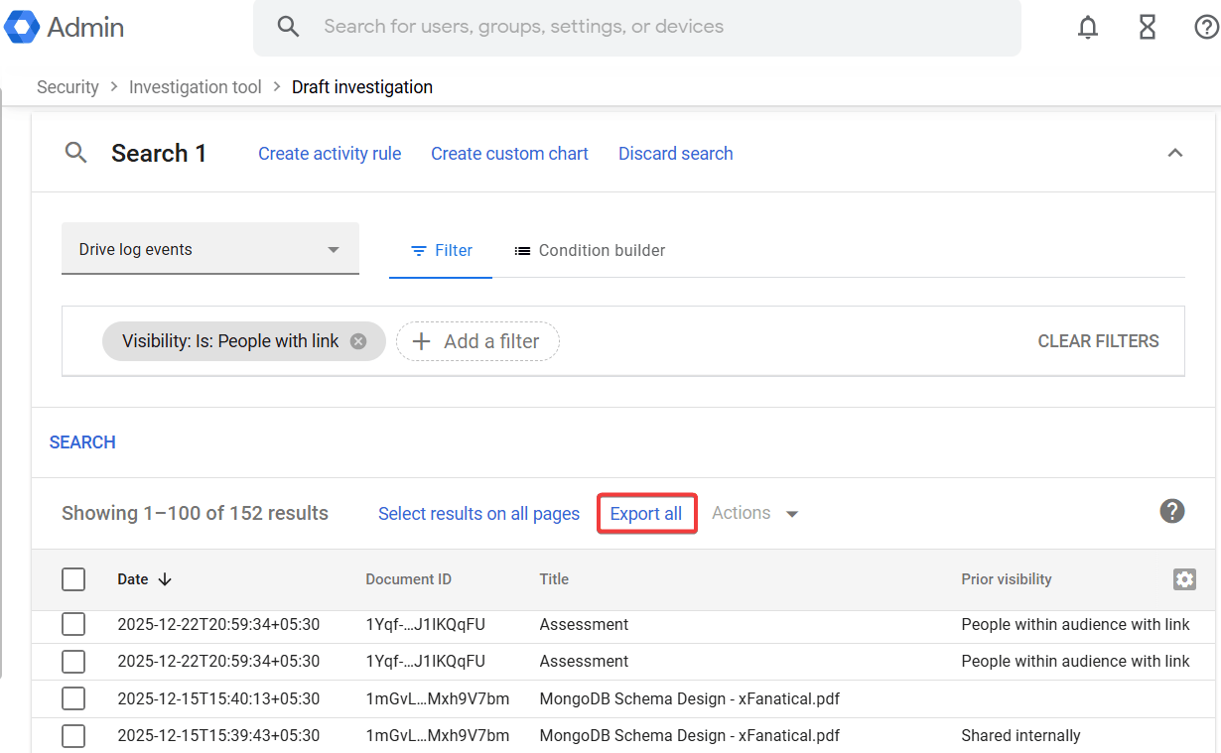The height and width of the screenshot is (753, 1221).
Task: Click the Search 1 magnifier icon
Action: click(x=76, y=153)
